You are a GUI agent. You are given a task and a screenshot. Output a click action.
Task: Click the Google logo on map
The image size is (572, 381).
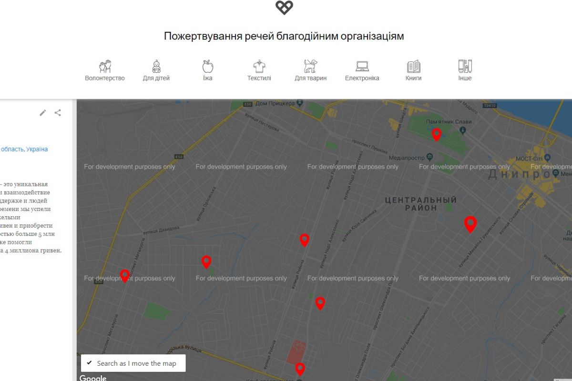(x=93, y=378)
